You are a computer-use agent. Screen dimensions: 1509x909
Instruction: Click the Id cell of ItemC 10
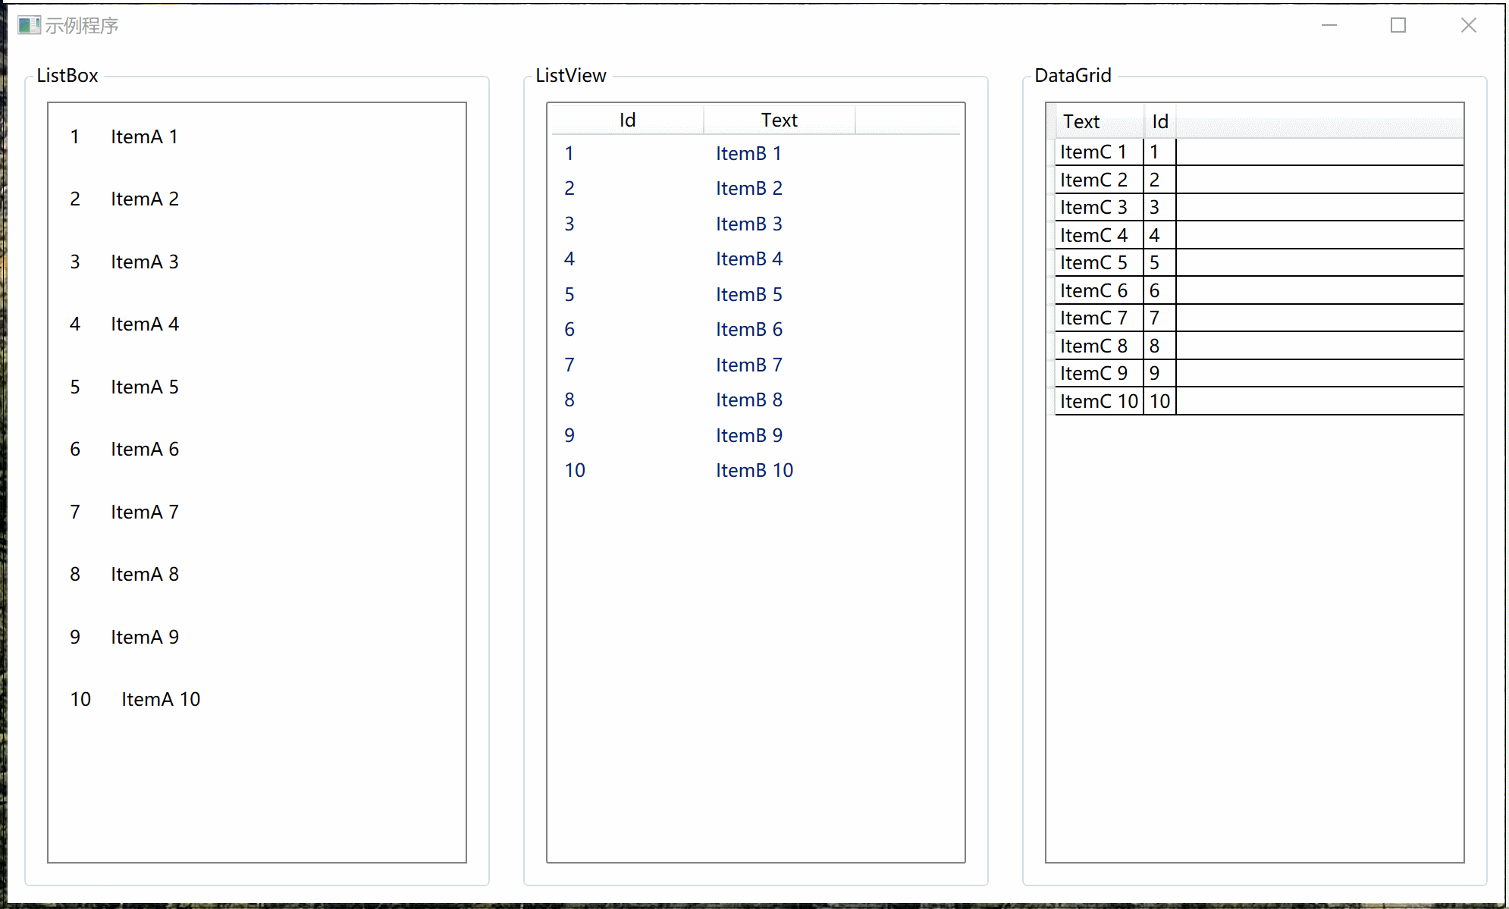[x=1159, y=402]
